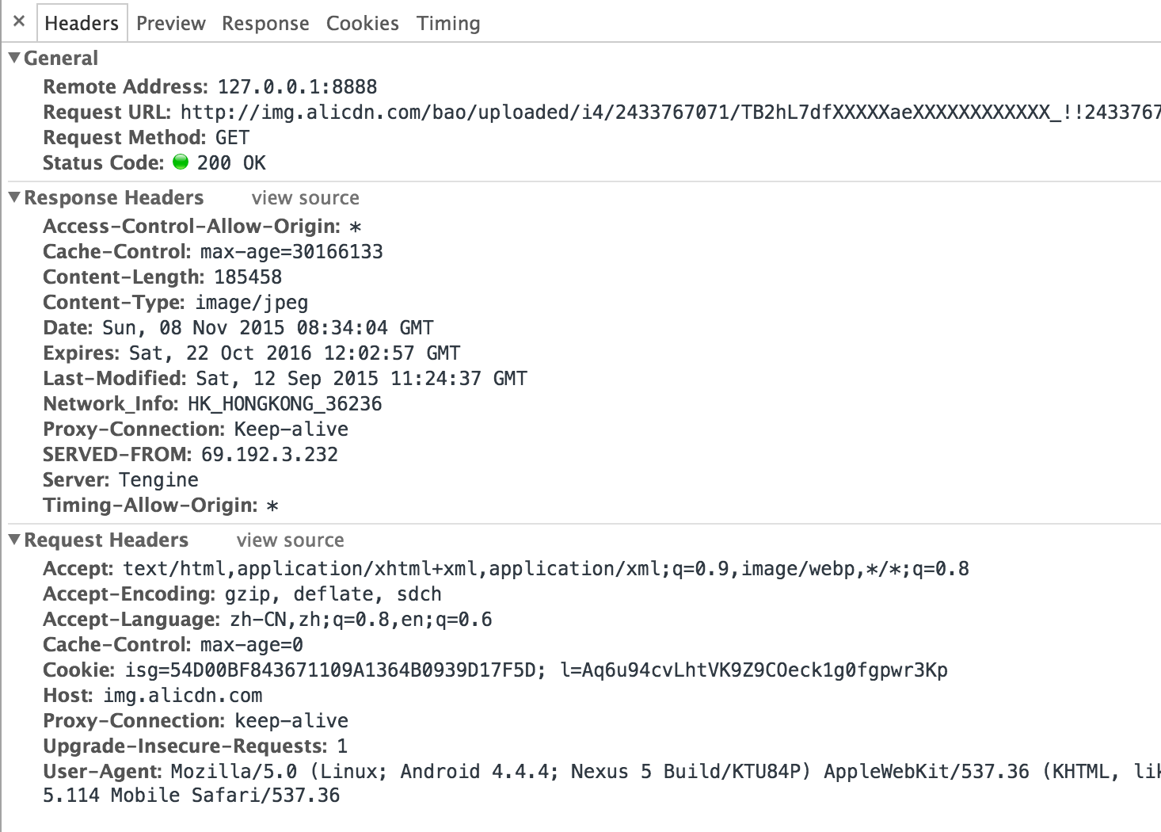Collapse the General section triangle
Viewport: 1161px width, 832px height.
coord(14,58)
